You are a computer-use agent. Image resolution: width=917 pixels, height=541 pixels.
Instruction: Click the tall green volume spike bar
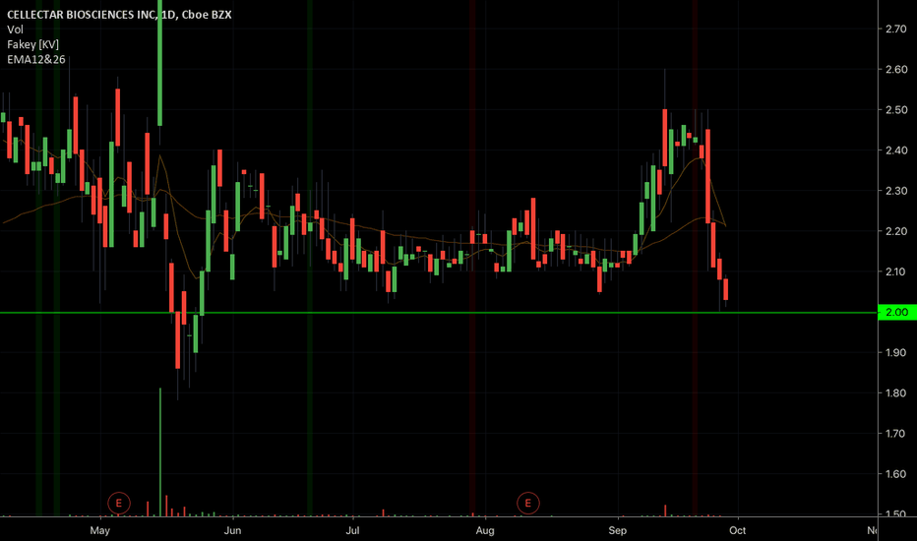coord(160,452)
